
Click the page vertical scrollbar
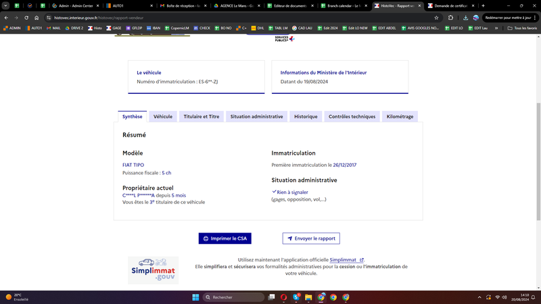(538, 162)
